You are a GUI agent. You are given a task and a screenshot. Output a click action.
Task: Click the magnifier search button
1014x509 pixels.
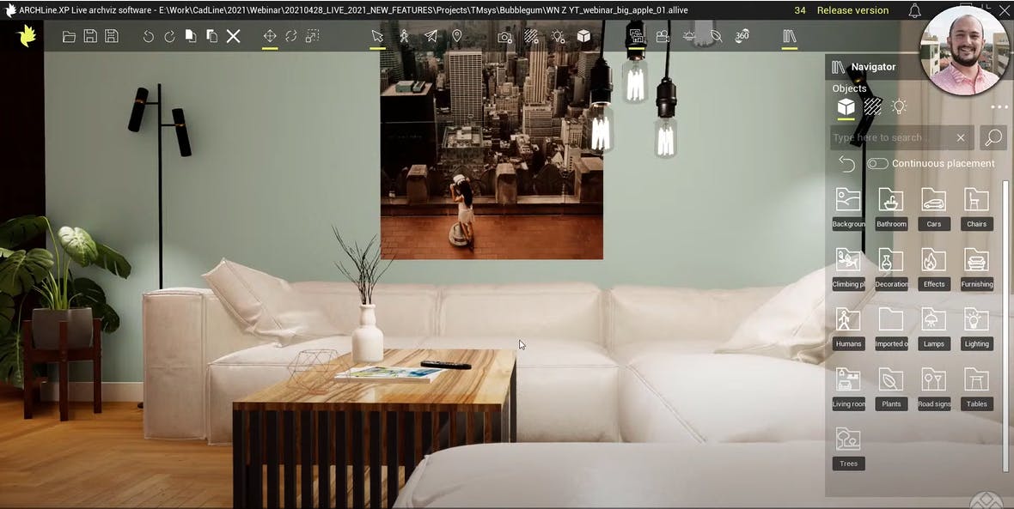tap(994, 137)
